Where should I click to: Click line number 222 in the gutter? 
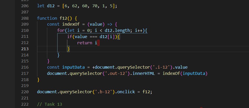25,104
